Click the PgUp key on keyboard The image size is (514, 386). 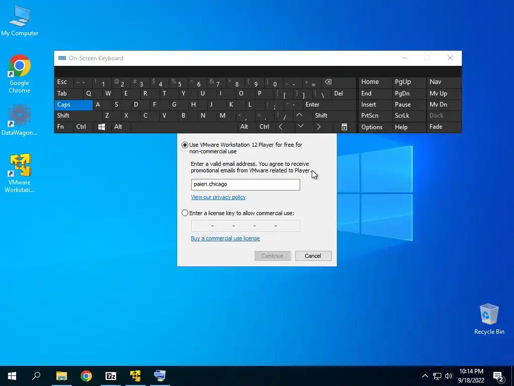coord(409,82)
